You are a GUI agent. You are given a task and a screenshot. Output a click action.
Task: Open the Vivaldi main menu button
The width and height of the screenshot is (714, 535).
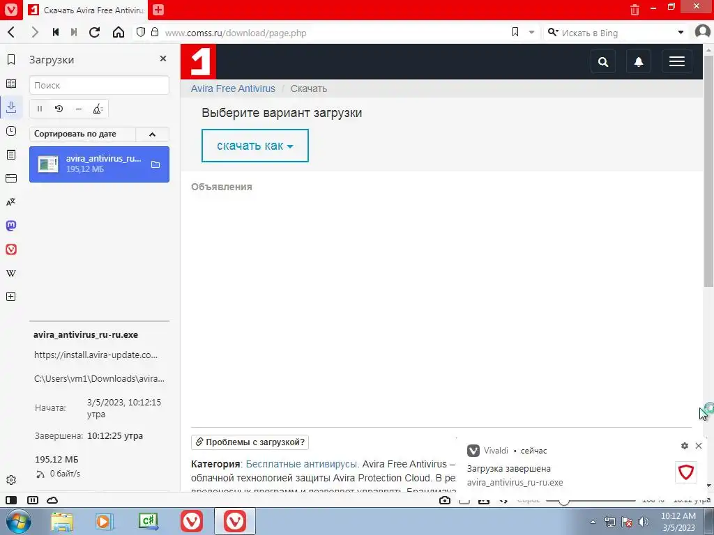tap(10, 10)
